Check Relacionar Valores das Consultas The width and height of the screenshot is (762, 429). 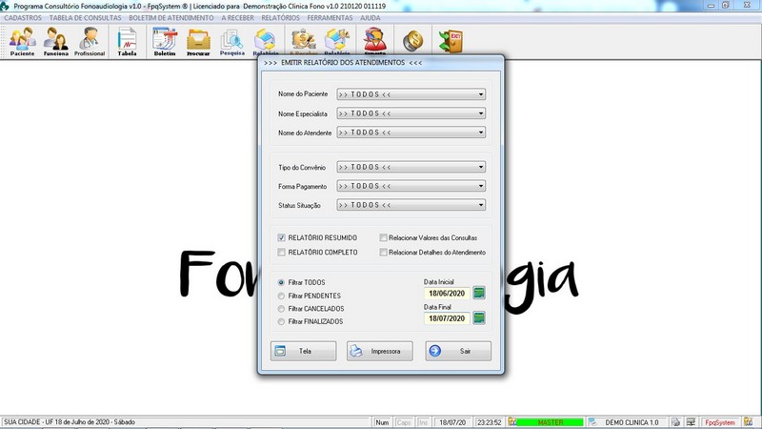click(384, 237)
